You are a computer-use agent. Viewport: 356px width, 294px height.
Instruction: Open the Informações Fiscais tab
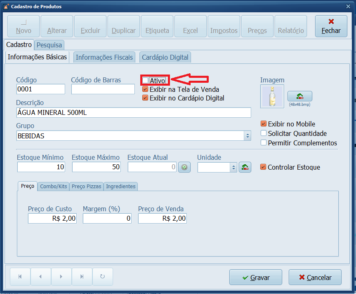point(104,57)
